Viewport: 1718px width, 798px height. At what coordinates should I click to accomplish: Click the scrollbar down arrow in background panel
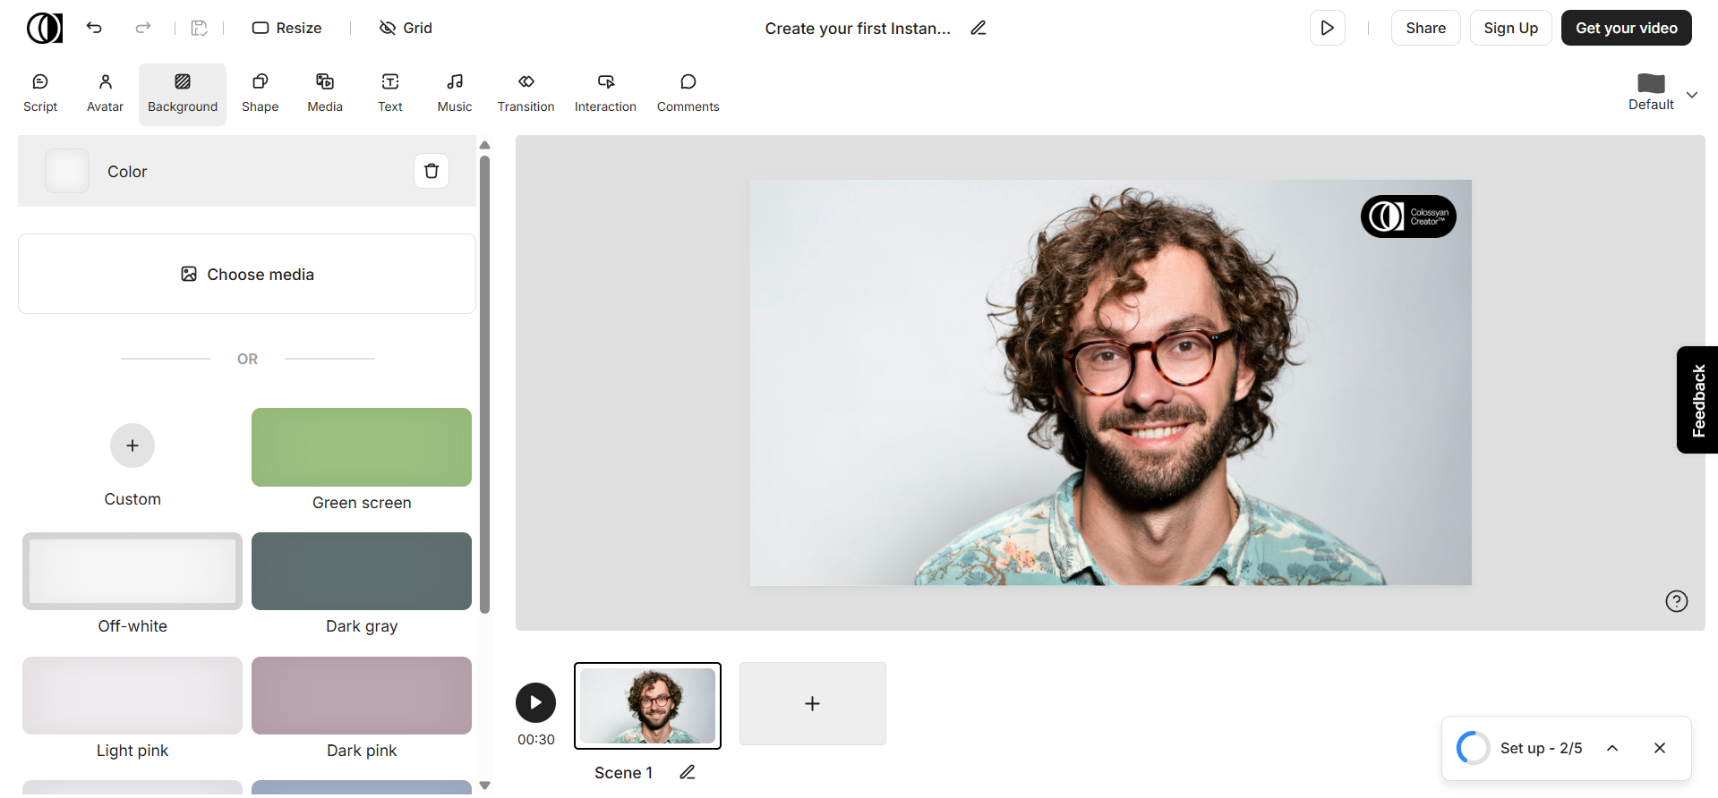[x=484, y=785]
